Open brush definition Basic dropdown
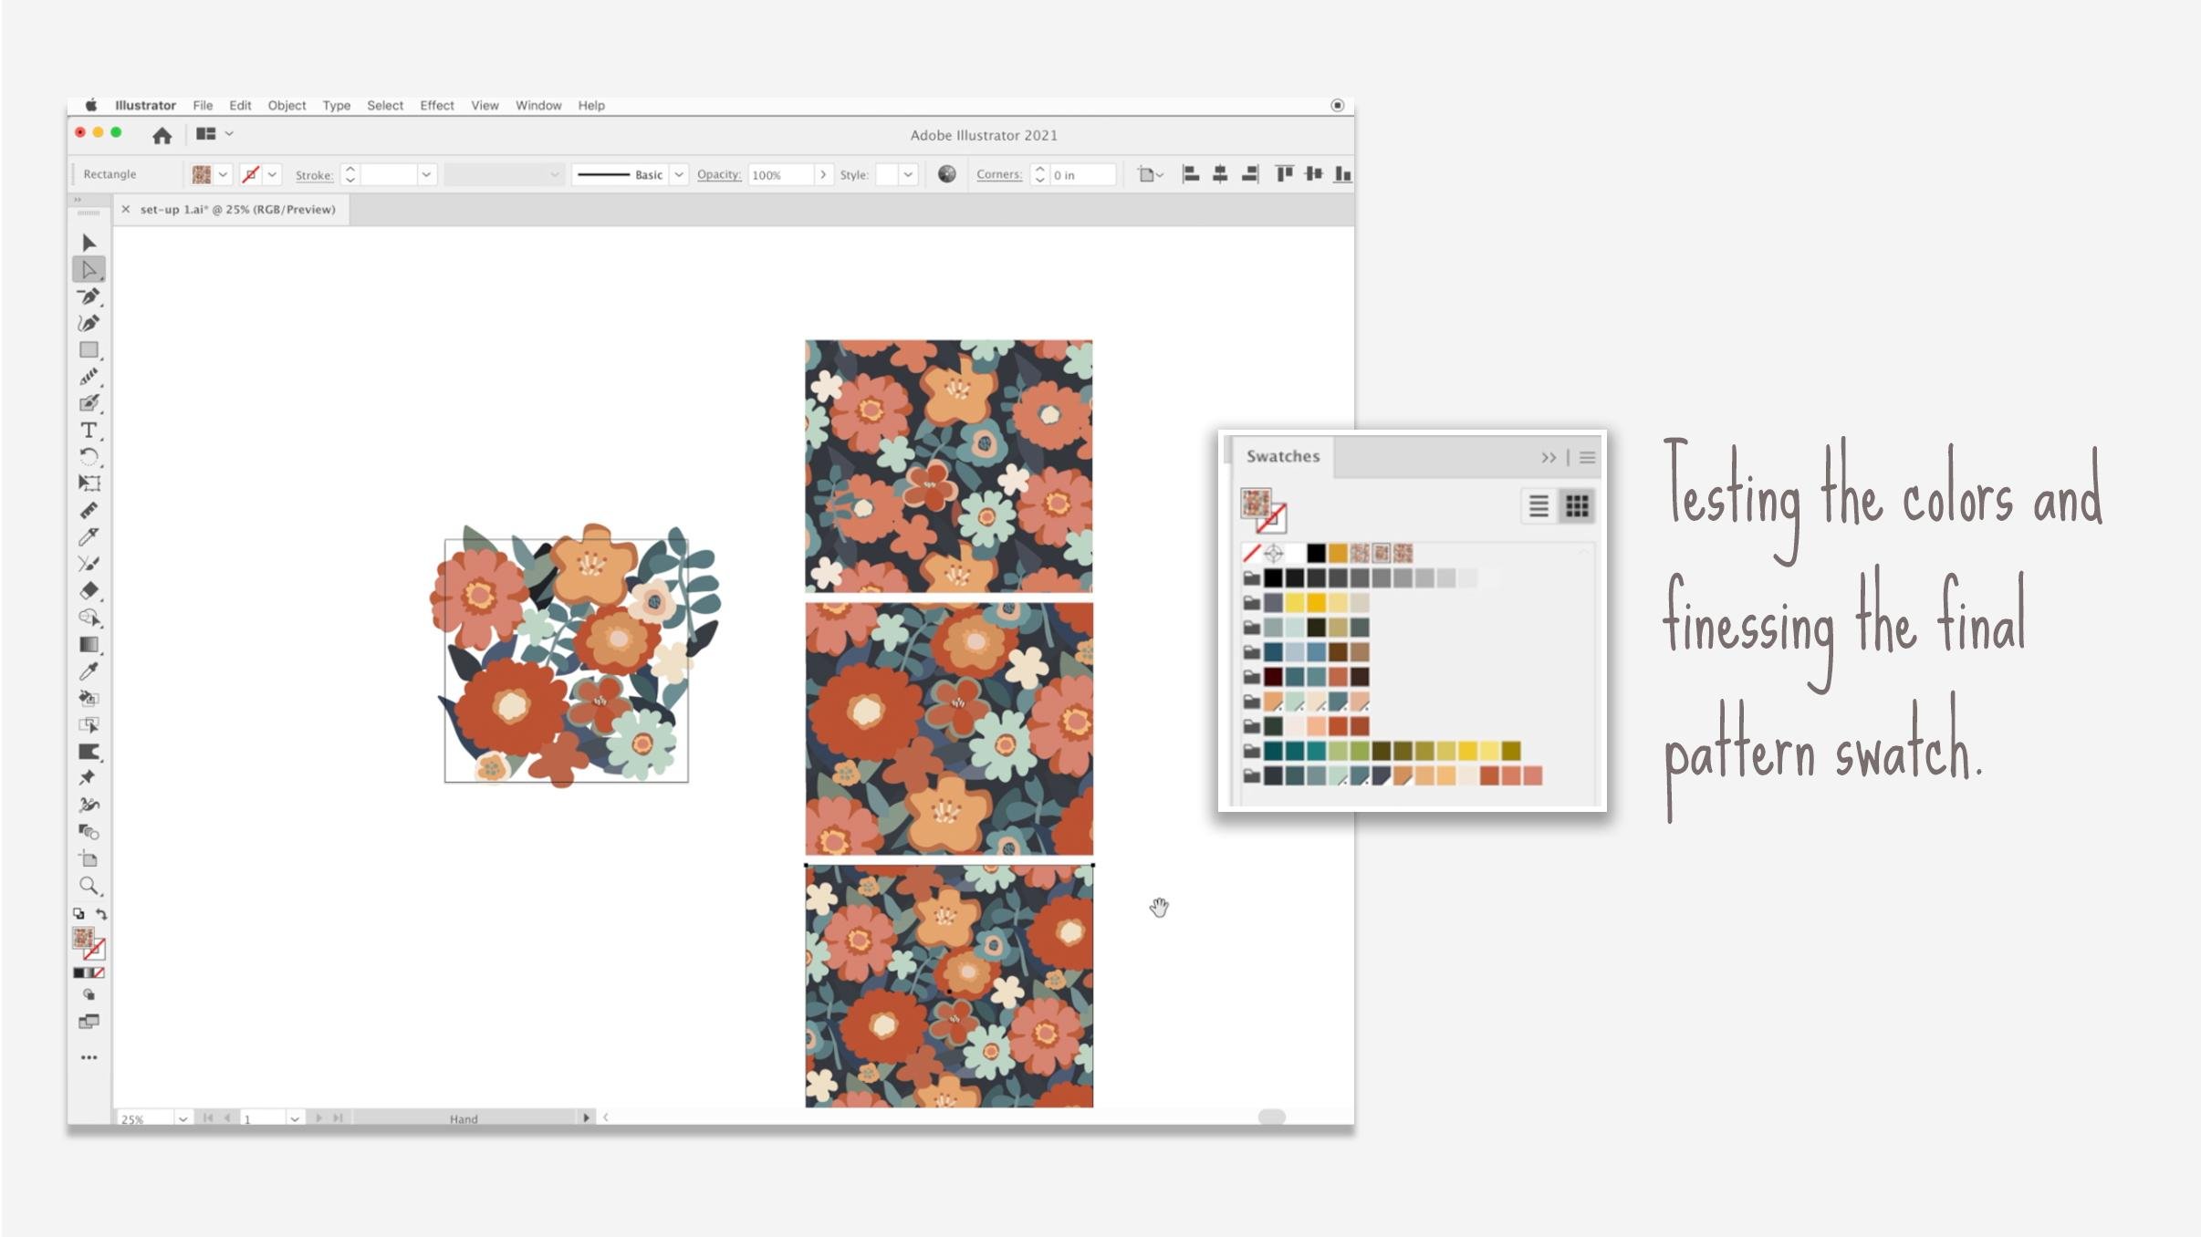Image resolution: width=2201 pixels, height=1237 pixels. [679, 174]
